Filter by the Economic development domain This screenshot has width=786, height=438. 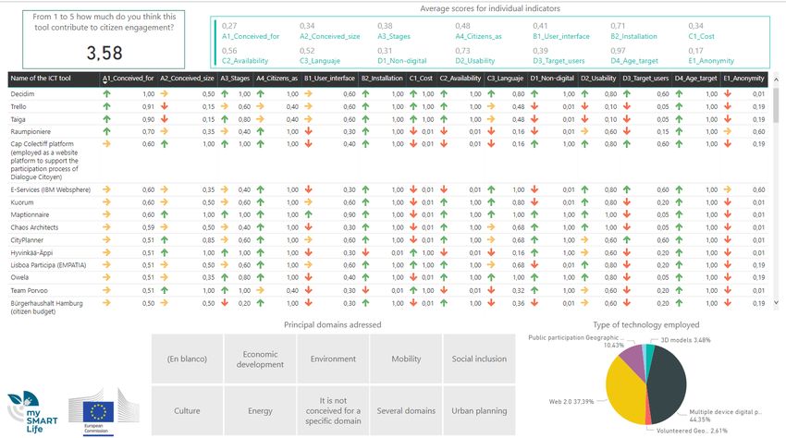tap(260, 359)
